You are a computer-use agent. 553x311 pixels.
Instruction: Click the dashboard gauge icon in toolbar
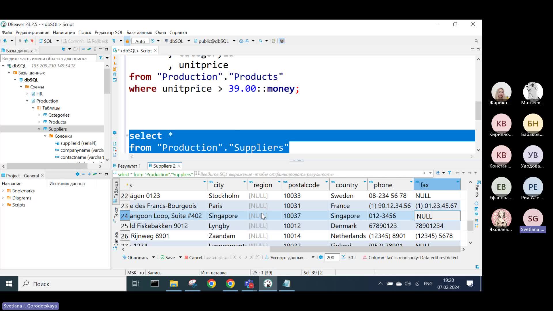[241, 41]
